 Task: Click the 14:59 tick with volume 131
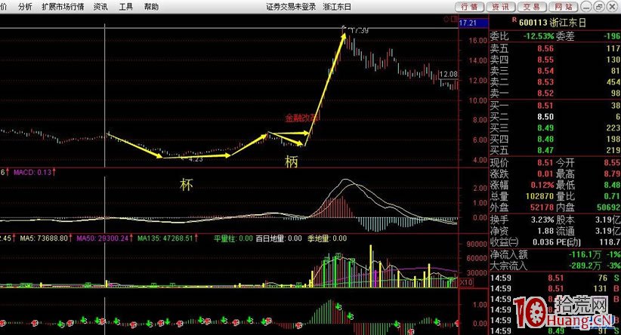556,289
